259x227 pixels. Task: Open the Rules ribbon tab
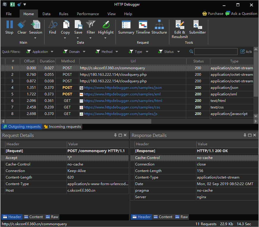64,14
